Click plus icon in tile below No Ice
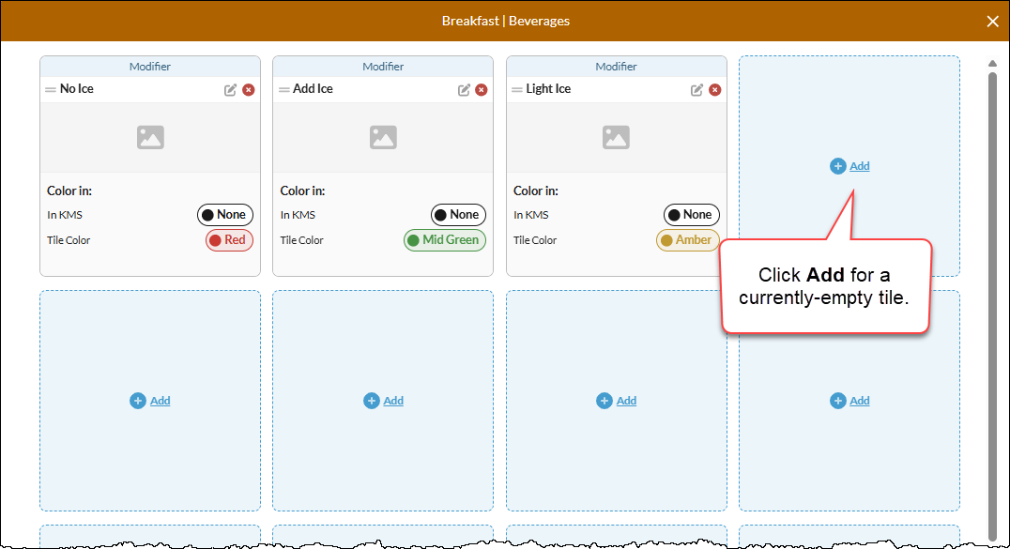1010x549 pixels. click(138, 401)
